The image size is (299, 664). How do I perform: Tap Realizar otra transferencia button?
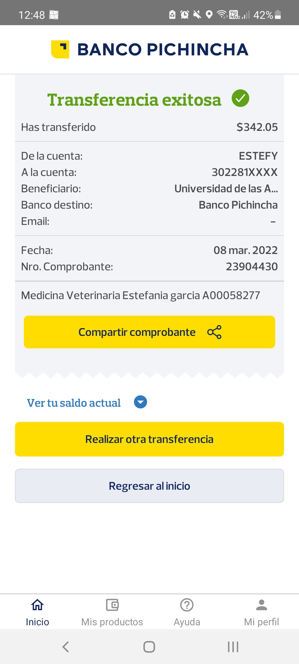pos(149,439)
